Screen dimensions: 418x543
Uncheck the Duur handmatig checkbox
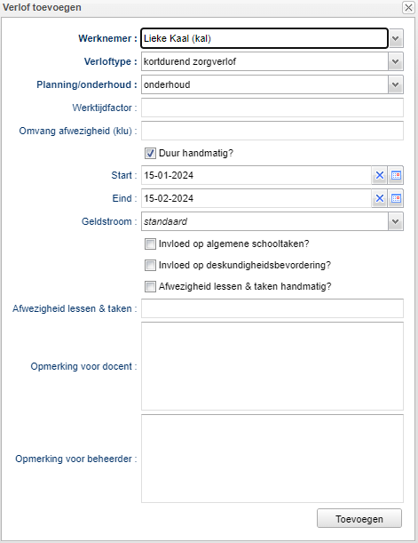pos(150,153)
